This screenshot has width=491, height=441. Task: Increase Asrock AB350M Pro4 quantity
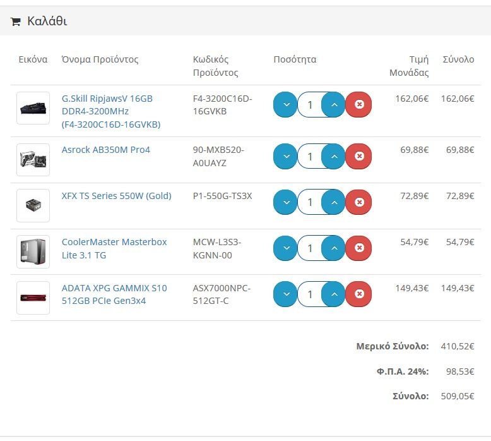click(x=334, y=156)
